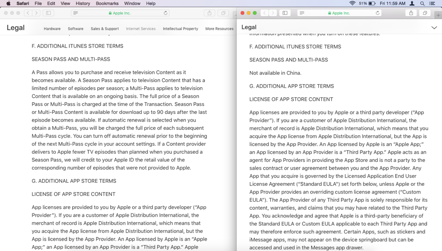Open the History menu
Image resolution: width=442 pixels, height=251 pixels.
[x=83, y=3]
